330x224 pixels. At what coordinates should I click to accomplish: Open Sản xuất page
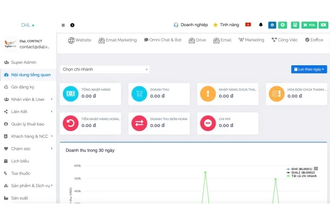(28, 198)
